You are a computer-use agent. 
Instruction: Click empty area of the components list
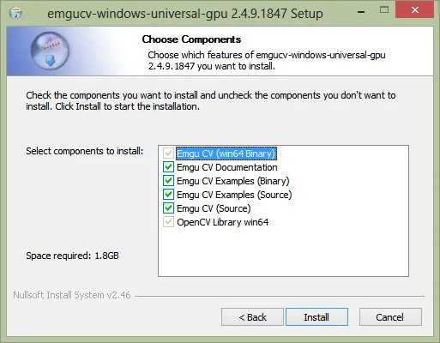point(283,251)
